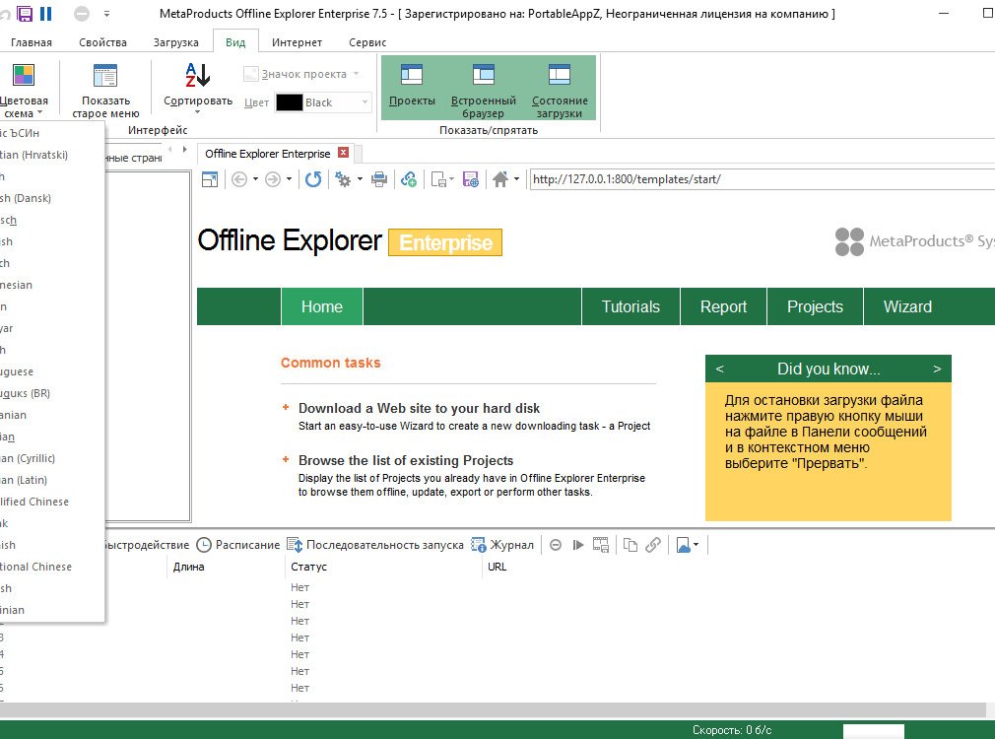The width and height of the screenshot is (995, 739).
Task: Select the Вид ribbon tab
Action: 235,42
